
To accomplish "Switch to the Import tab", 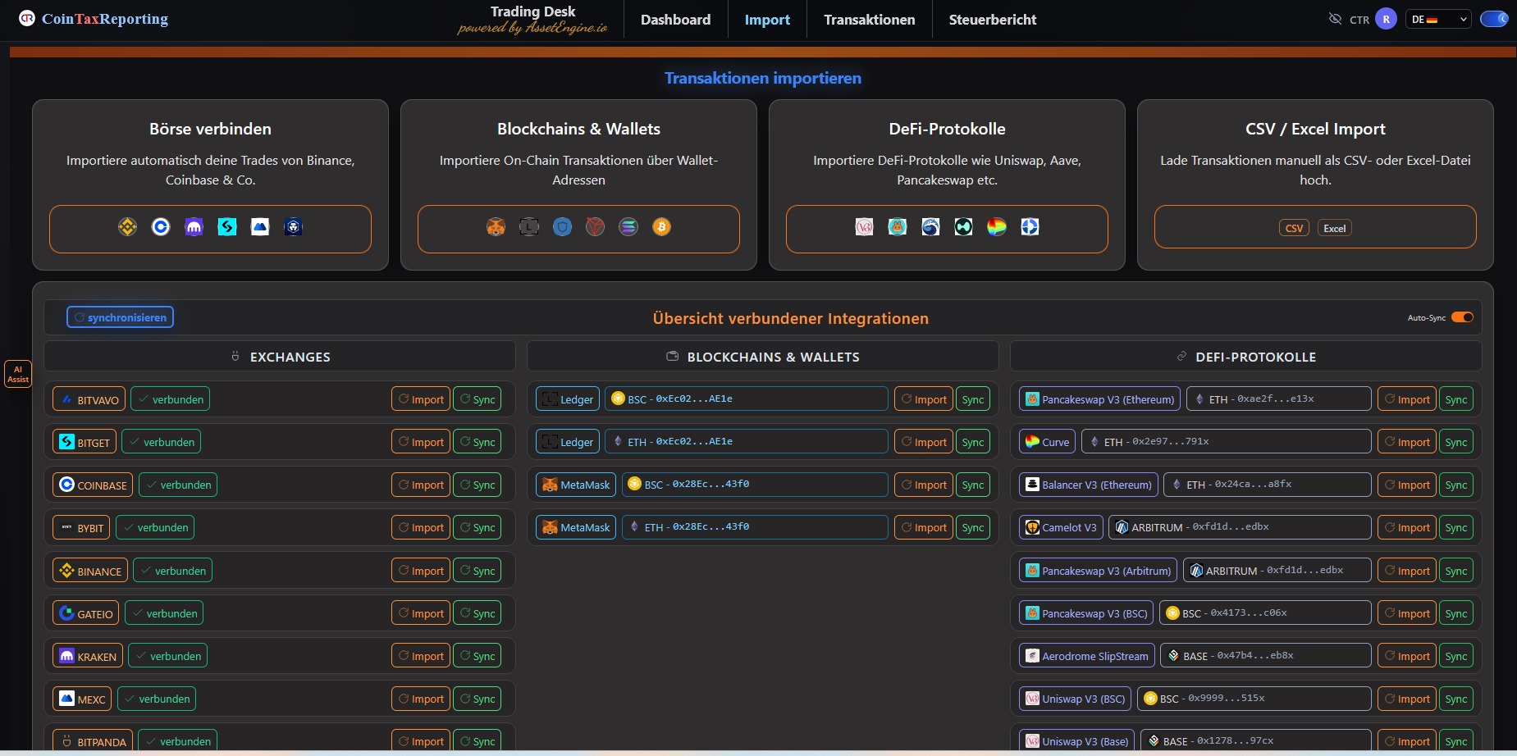I will click(x=768, y=20).
